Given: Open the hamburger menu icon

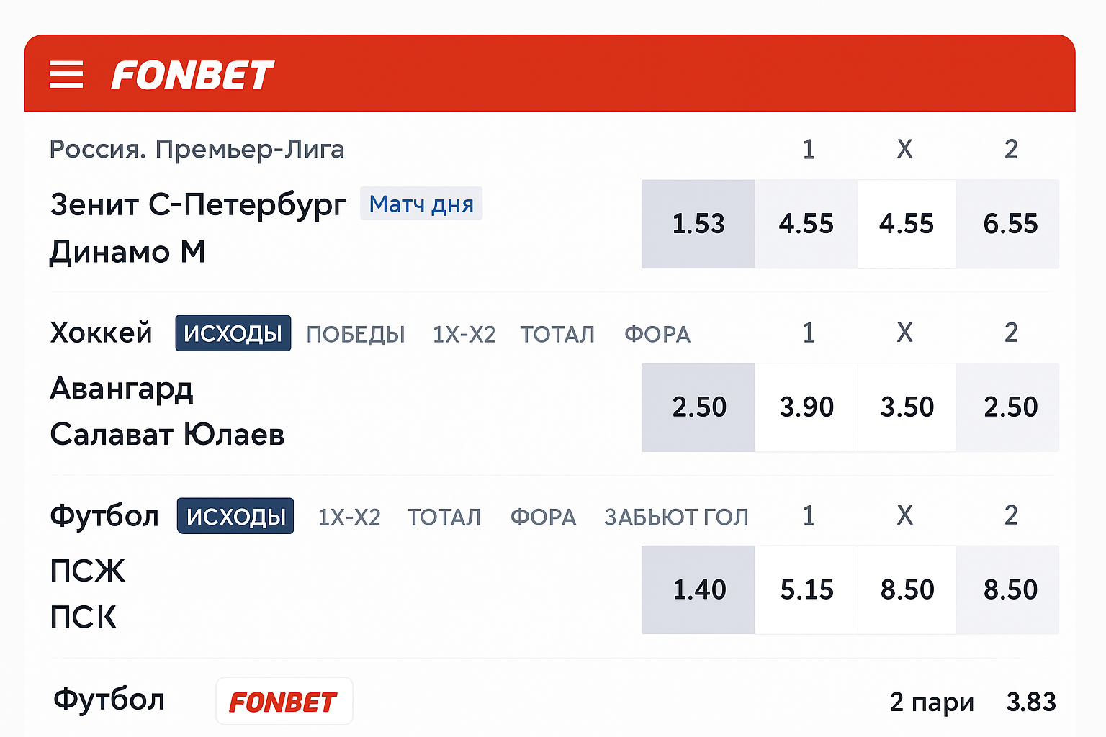Looking at the screenshot, I should [x=66, y=75].
